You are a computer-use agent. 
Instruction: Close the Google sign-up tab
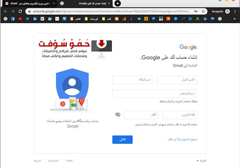pos(109,3)
